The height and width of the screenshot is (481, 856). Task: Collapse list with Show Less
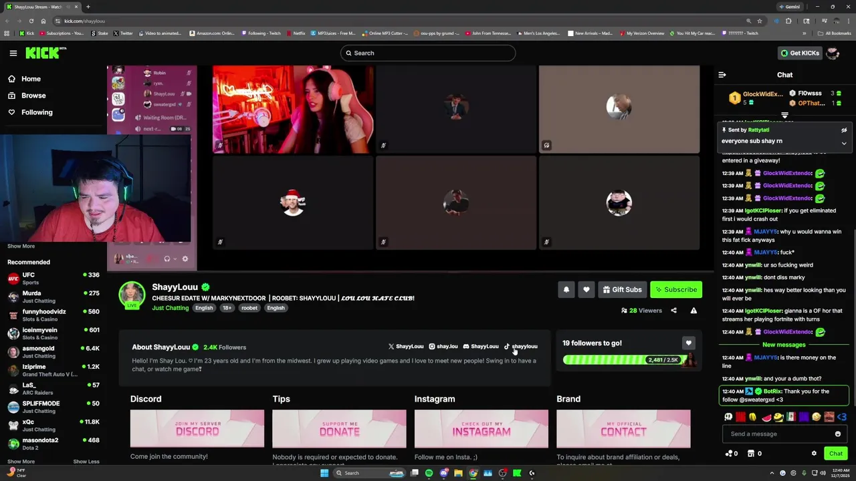tap(86, 462)
